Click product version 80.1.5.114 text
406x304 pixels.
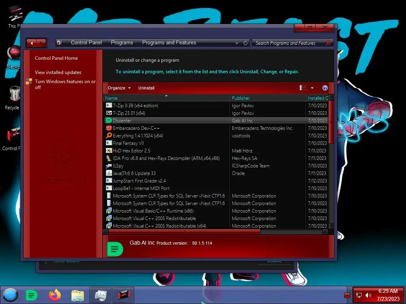point(202,243)
